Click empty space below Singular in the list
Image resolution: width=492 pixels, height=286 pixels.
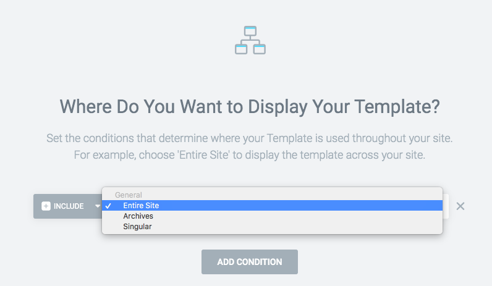272,233
